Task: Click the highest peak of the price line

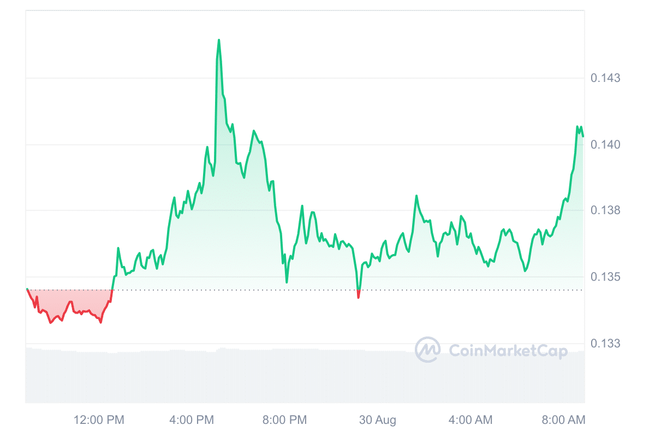Action: (219, 40)
